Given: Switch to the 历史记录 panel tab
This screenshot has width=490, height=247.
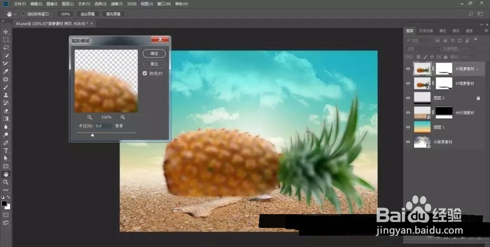Looking at the screenshot, I should (x=426, y=31).
